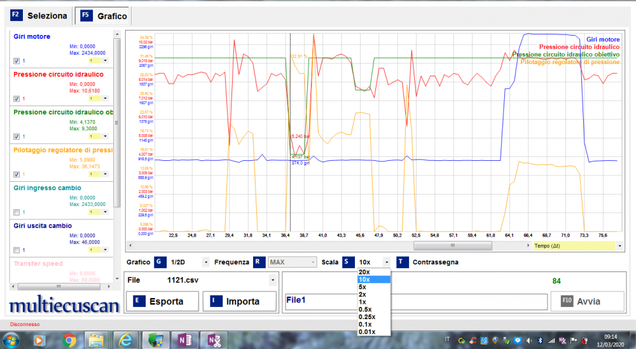Click the T Contrassegna marker icon
636x349 pixels.
pos(401,262)
